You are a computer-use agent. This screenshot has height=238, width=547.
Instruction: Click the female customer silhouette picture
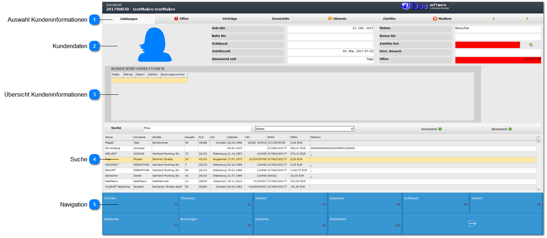coord(154,44)
